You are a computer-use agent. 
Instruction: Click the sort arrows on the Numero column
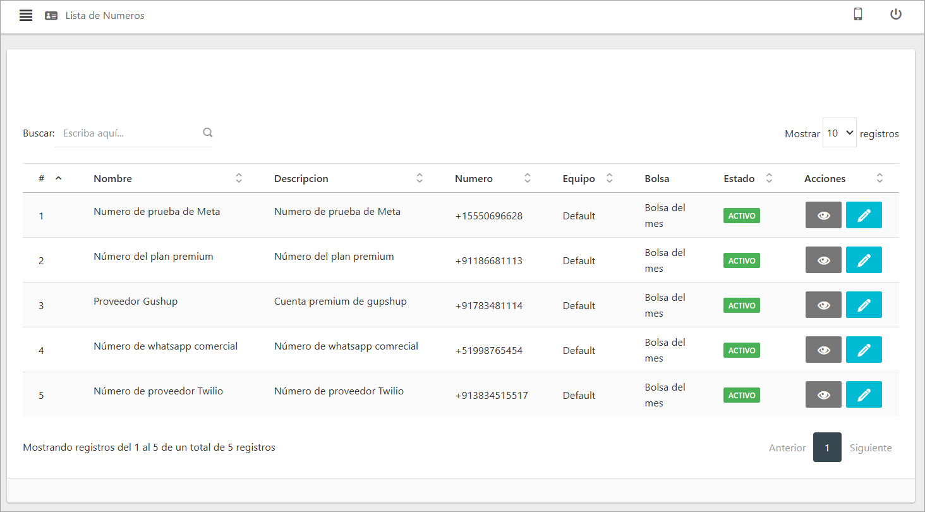click(x=528, y=178)
